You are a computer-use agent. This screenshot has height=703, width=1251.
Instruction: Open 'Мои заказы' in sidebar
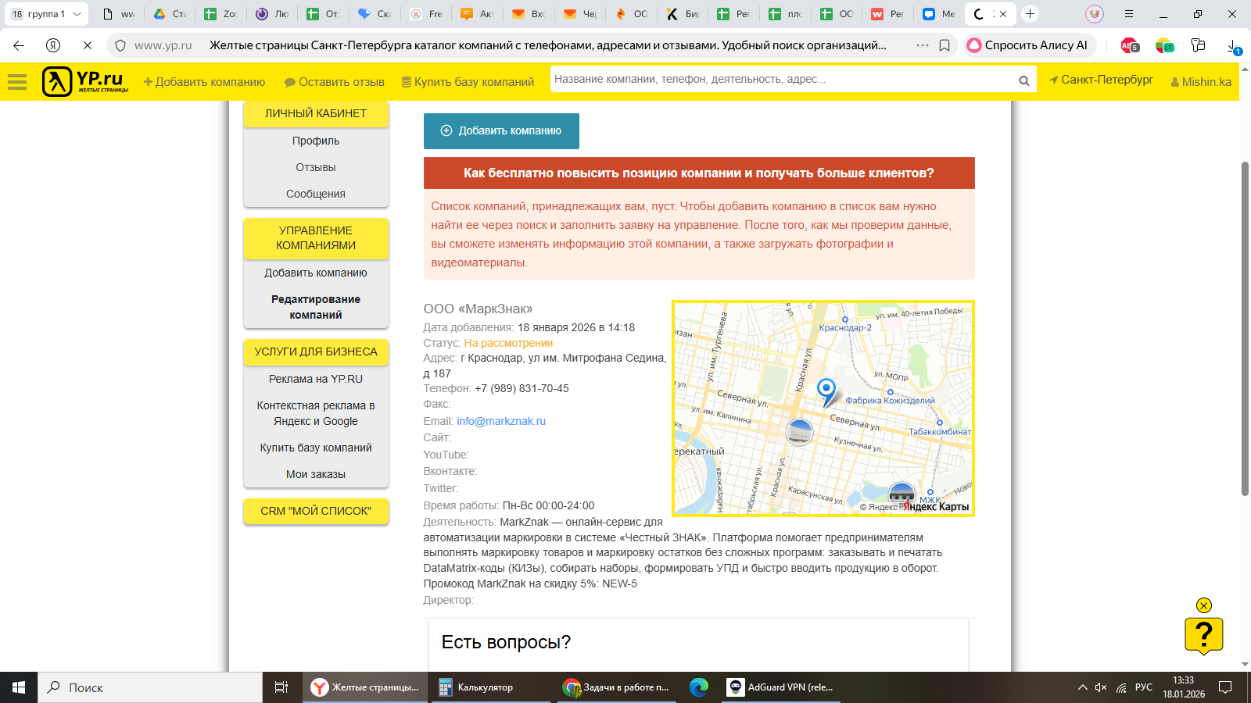[316, 474]
